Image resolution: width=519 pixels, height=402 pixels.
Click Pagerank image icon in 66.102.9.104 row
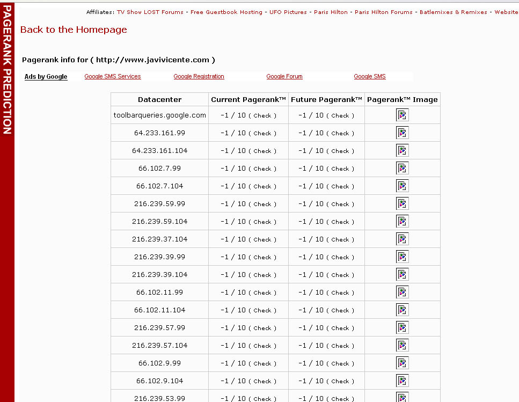(x=402, y=381)
